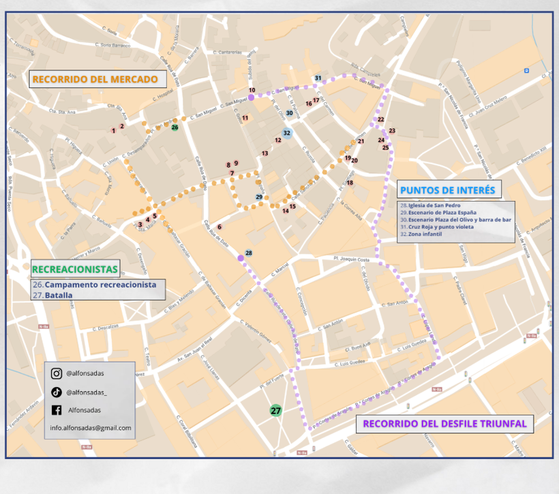Click legend entry 32. Zona infantil
The height and width of the screenshot is (494, 559).
pos(421,234)
